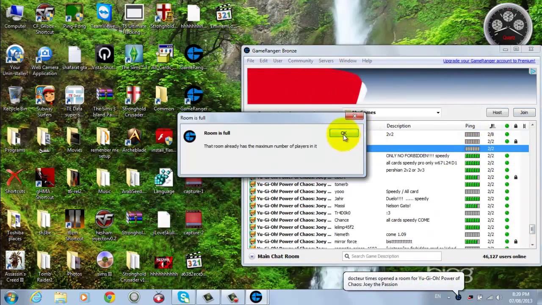Open the Edit menu in GameRanger
Viewport: 542px width, 305px height.
(263, 61)
